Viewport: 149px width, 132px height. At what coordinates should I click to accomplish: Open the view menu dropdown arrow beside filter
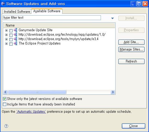click(x=112, y=18)
